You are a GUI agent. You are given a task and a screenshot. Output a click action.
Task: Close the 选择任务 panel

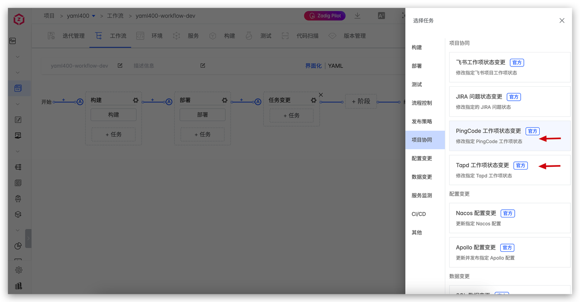click(562, 21)
